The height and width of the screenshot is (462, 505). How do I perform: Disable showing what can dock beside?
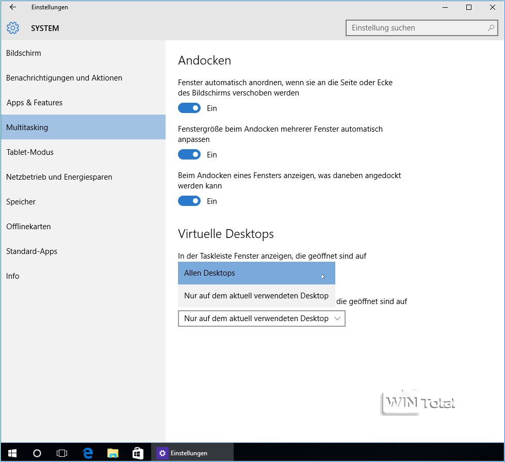(x=189, y=201)
